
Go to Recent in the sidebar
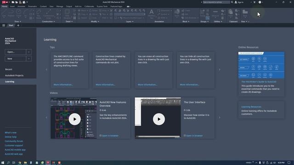pyautogui.click(x=9, y=69)
